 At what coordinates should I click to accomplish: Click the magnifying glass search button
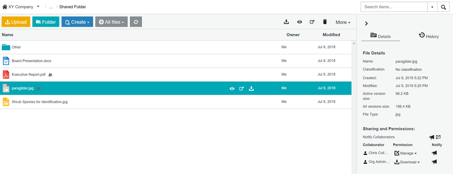443,7
